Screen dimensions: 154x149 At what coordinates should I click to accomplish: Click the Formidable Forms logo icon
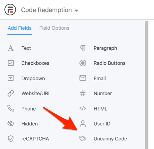(x=10, y=10)
